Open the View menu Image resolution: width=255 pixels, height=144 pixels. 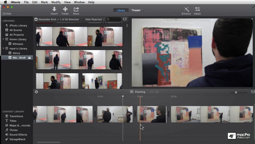coord(67,2)
